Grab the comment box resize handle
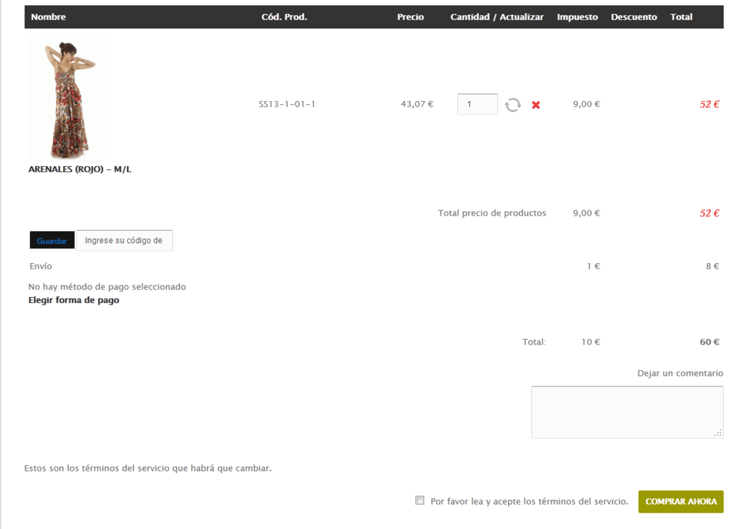Viewport: 747px width, 529px height. coord(718,433)
